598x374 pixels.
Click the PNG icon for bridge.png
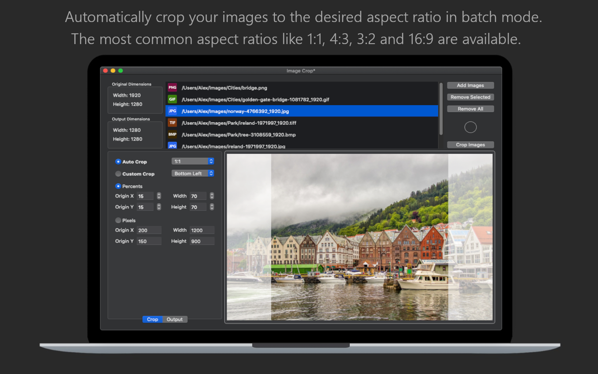[172, 87]
